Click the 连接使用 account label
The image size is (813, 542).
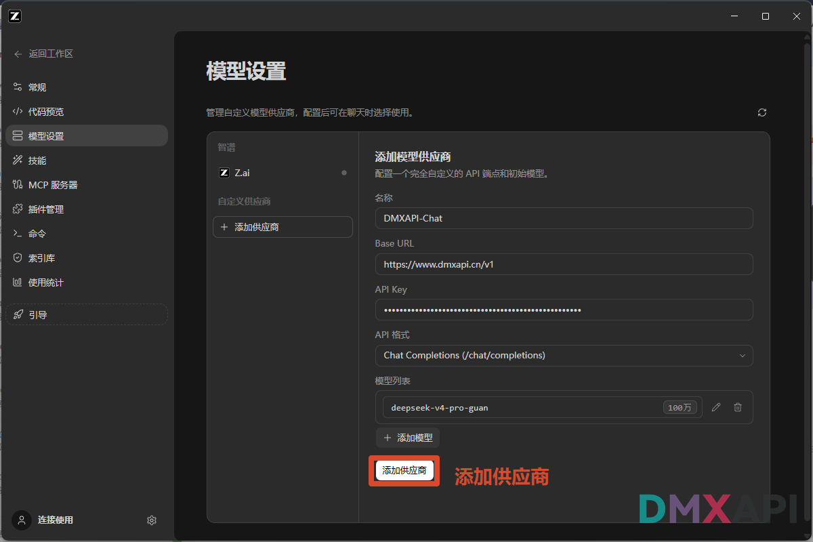tap(56, 520)
